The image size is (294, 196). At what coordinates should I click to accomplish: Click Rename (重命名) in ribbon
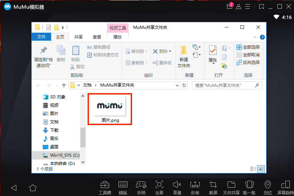click(162, 63)
